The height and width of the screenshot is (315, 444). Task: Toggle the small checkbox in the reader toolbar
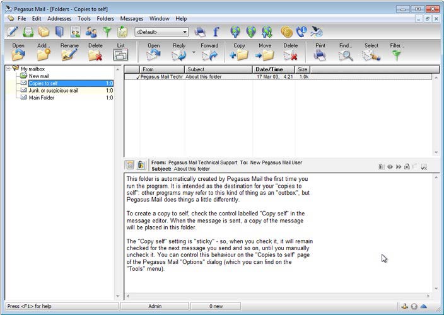click(415, 166)
